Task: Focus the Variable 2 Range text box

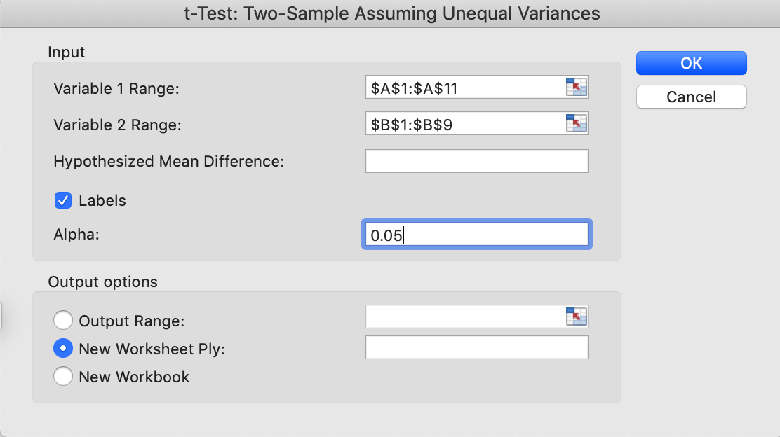Action: coord(464,124)
